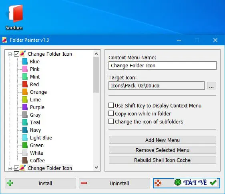Image resolution: width=225 pixels, height=194 pixels.
Task: Click the paintbrush icon of second Change Folder Icon
Action: [x=23, y=168]
